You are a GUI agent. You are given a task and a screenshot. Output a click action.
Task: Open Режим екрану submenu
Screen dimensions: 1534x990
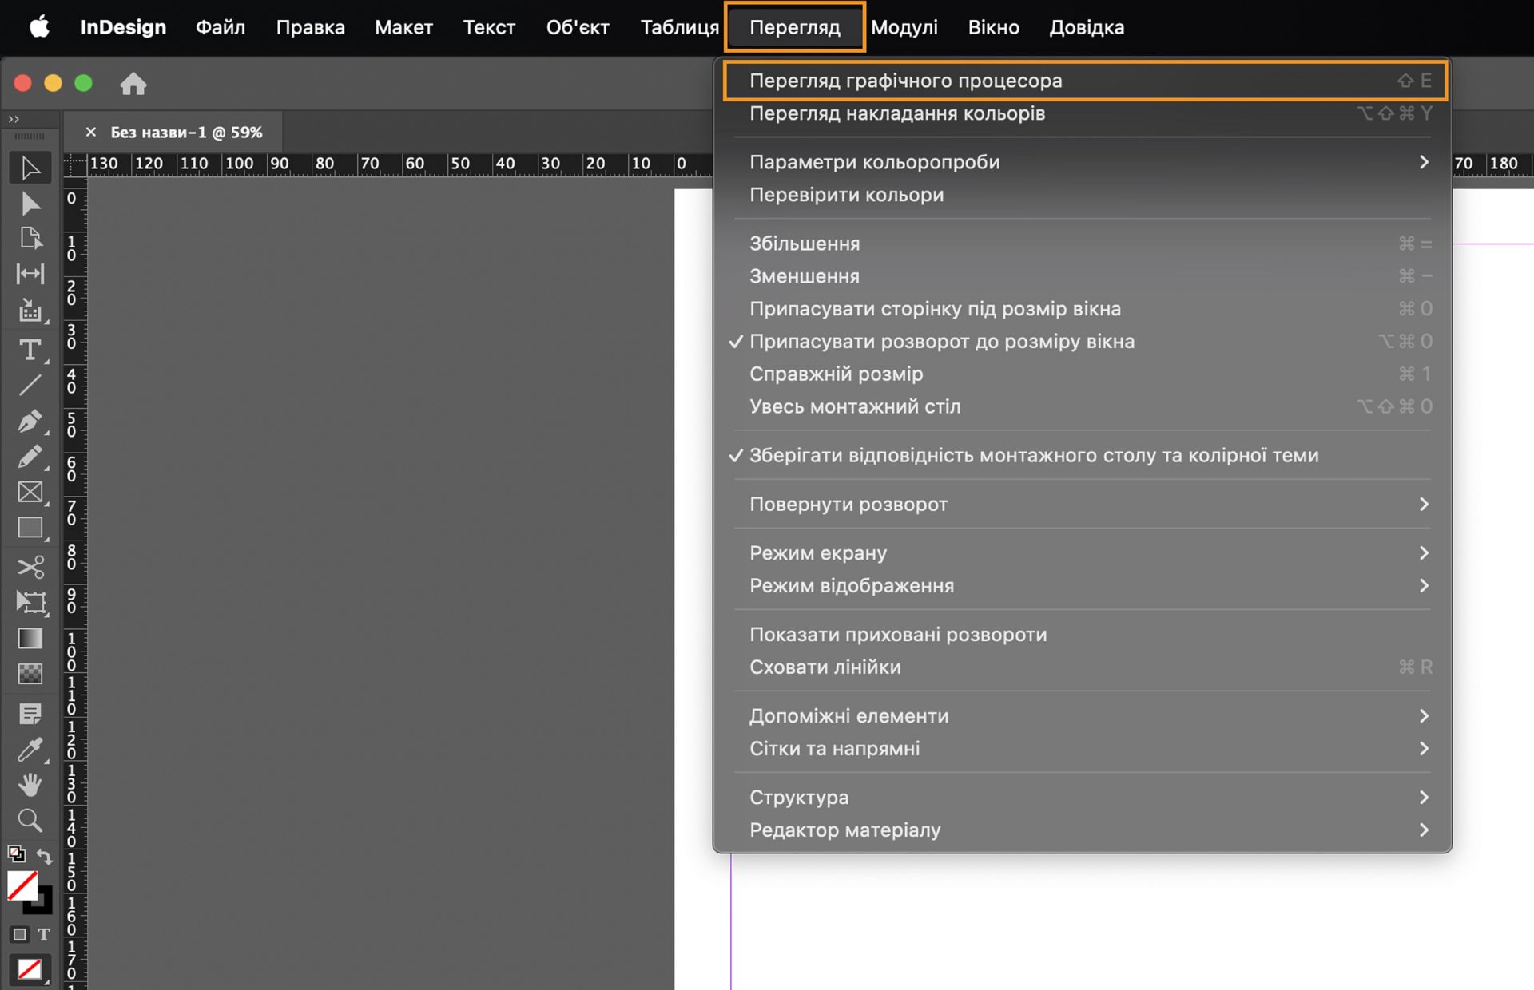[817, 553]
